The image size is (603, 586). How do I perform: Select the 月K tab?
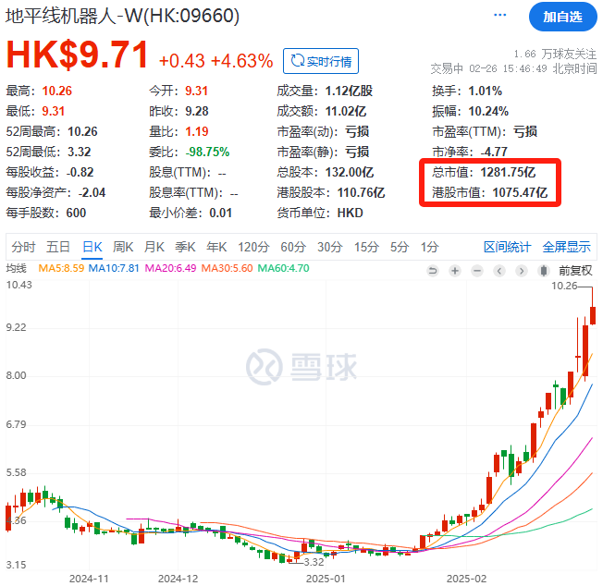click(x=154, y=247)
